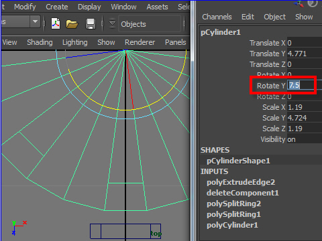
Task: Open the Display menu
Action: tap(89, 7)
